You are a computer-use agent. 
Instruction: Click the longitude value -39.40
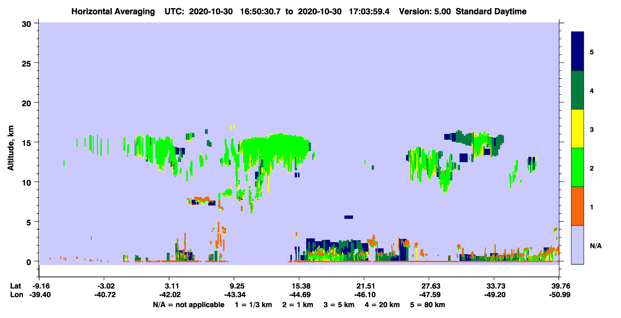point(39,295)
